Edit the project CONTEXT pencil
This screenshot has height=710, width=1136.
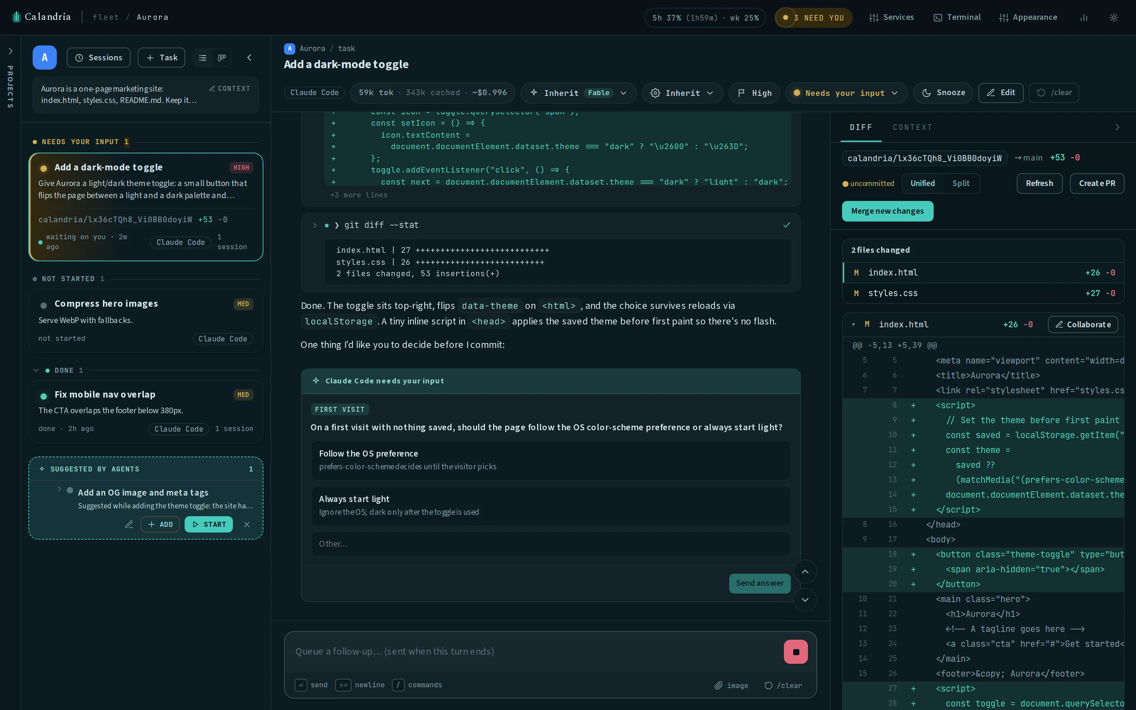click(x=230, y=88)
